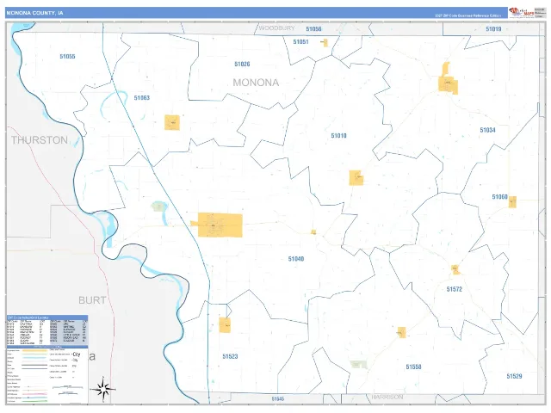The height and width of the screenshot is (413, 551).
Task: Click the small orange city next to 51060
Action: tap(512, 202)
